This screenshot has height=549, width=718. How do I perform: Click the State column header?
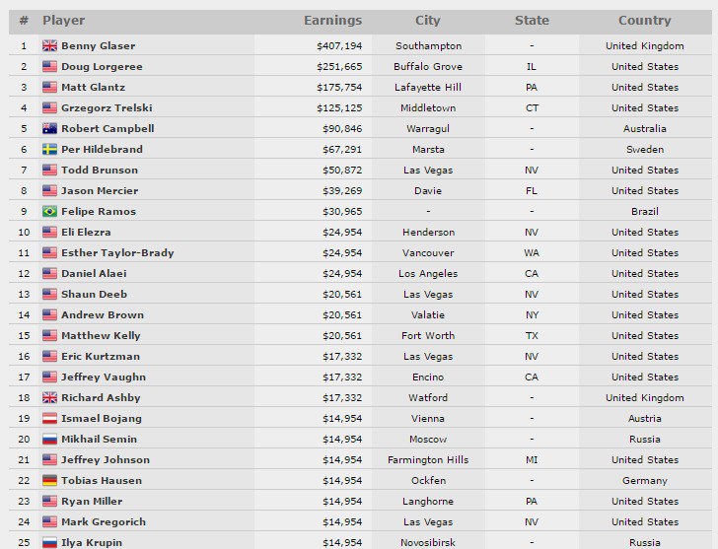(x=532, y=21)
